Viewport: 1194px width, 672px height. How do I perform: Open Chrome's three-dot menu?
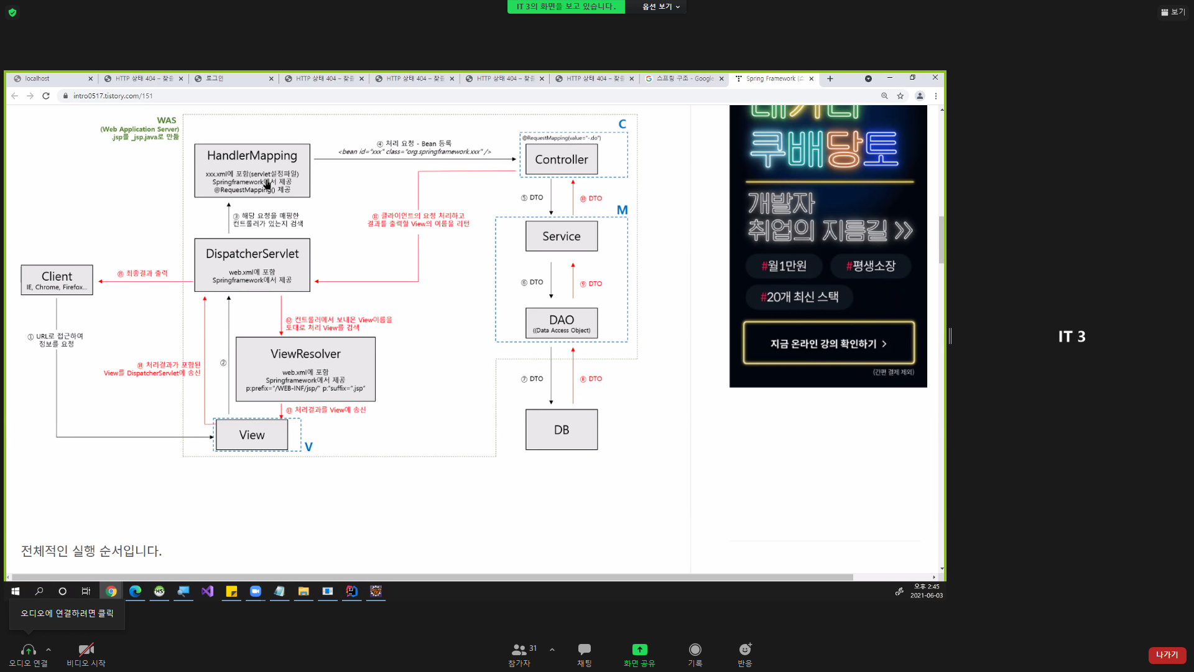936,96
